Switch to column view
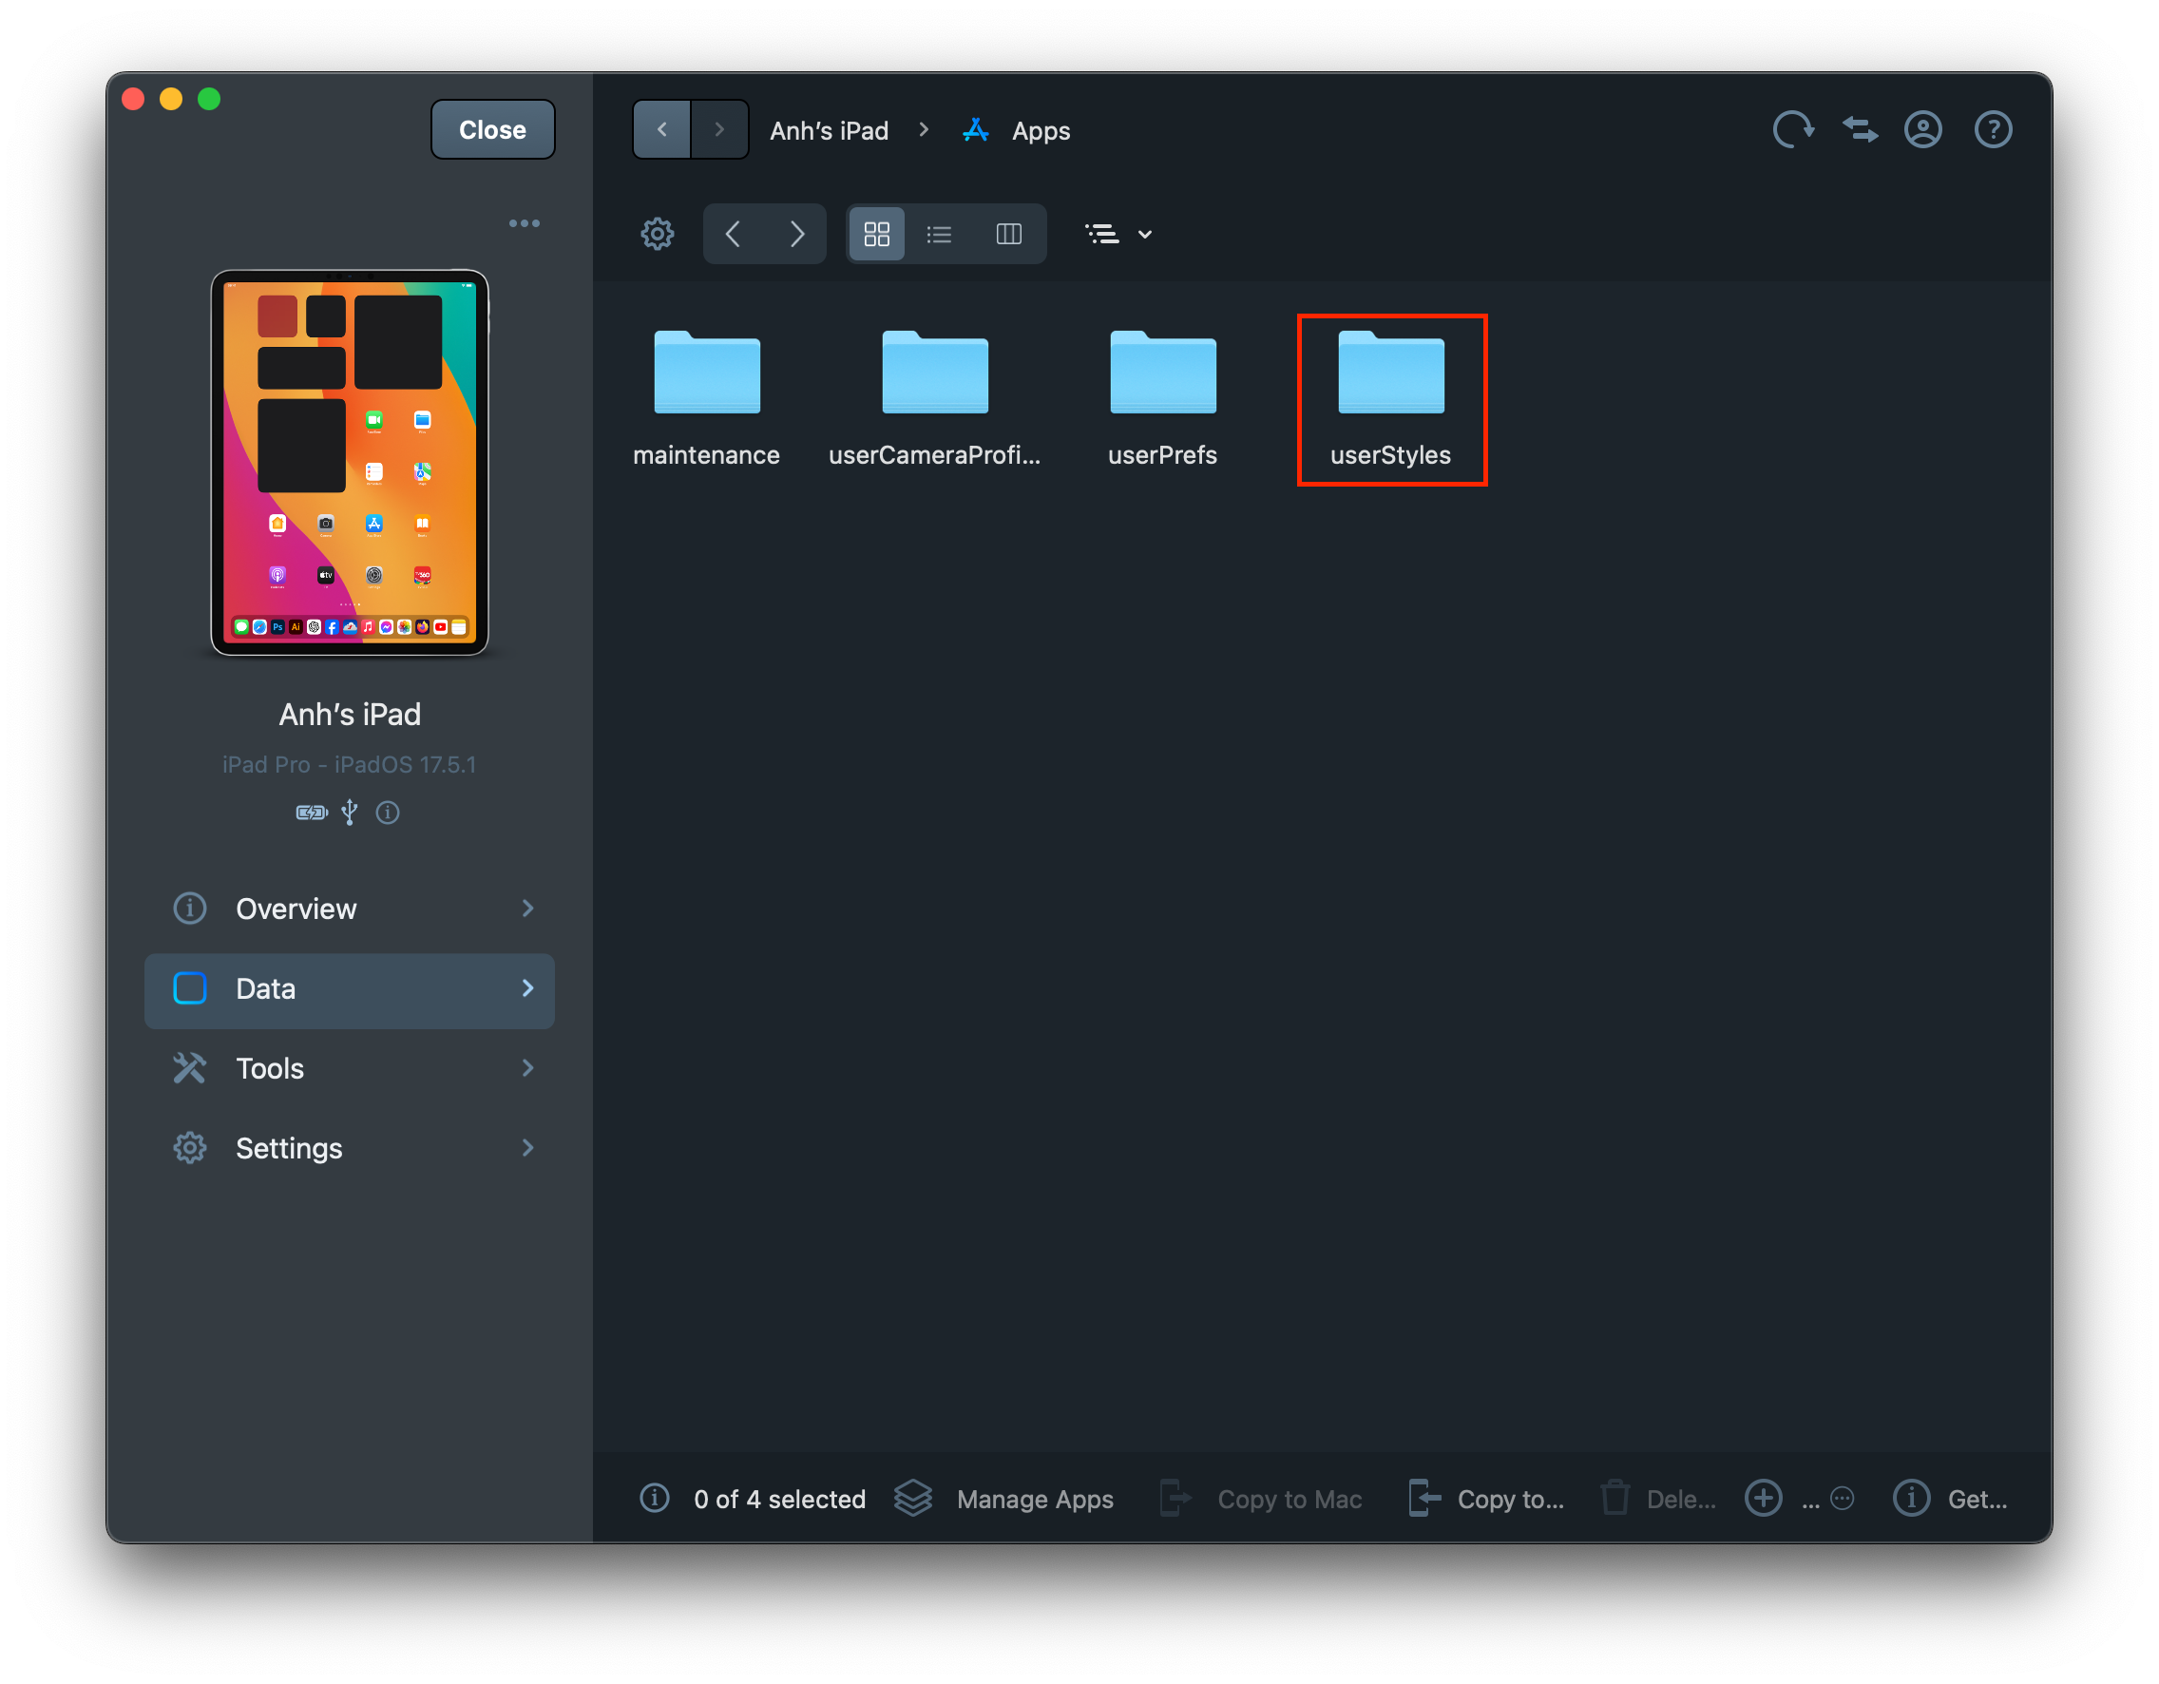The height and width of the screenshot is (1684, 2159). point(1009,235)
